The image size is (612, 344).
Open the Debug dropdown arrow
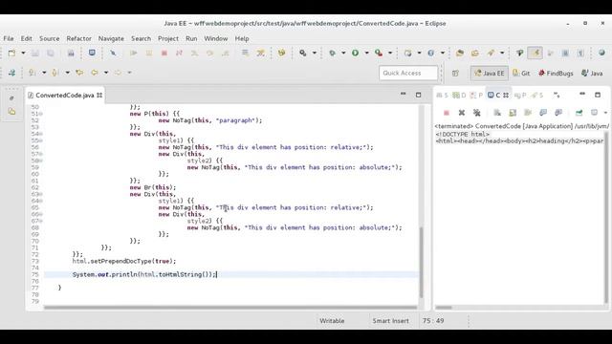coord(343,54)
